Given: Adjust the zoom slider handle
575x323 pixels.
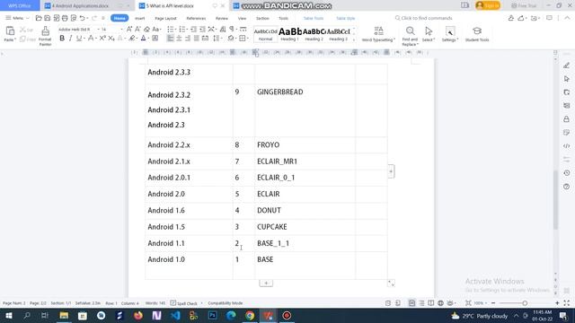Looking at the screenshot, I should coord(525,303).
